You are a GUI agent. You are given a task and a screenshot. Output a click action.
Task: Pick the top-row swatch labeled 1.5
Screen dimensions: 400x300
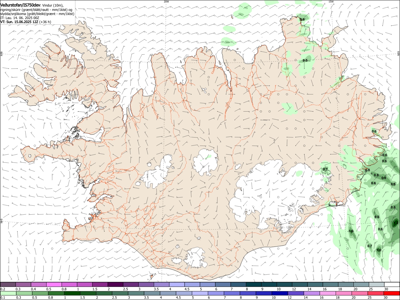click(100, 284)
